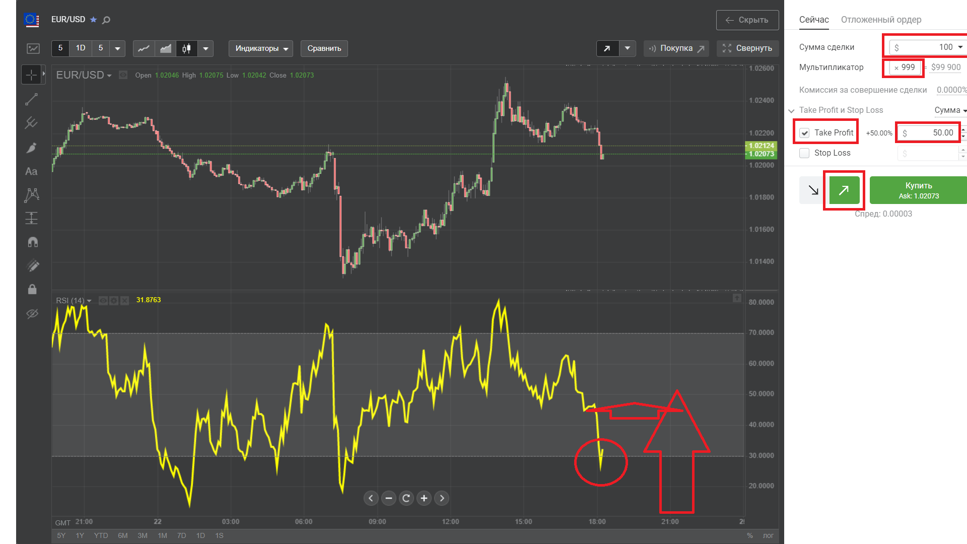967x544 pixels.
Task: Open the Индикаторы dropdown
Action: [260, 48]
